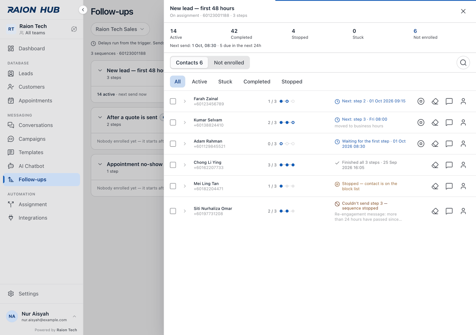The width and height of the screenshot is (476, 335).
Task: Open the contact profile icon for Chong Li Ying
Action: pos(463,165)
